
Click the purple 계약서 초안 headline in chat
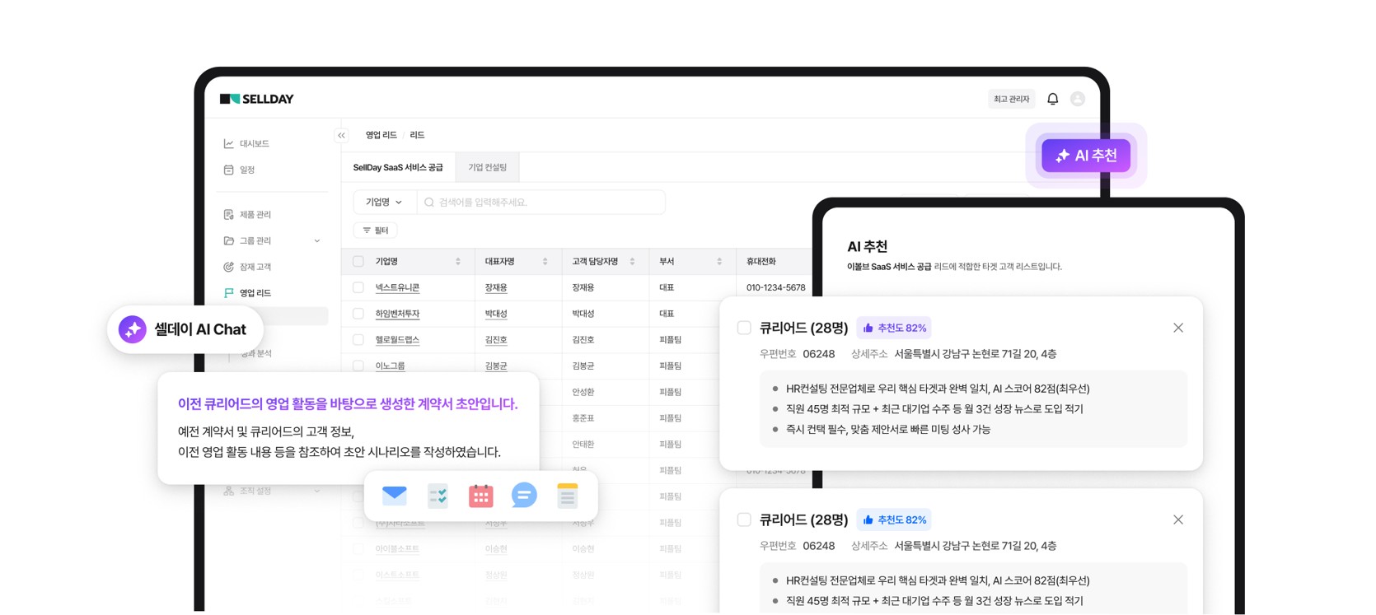click(x=348, y=404)
